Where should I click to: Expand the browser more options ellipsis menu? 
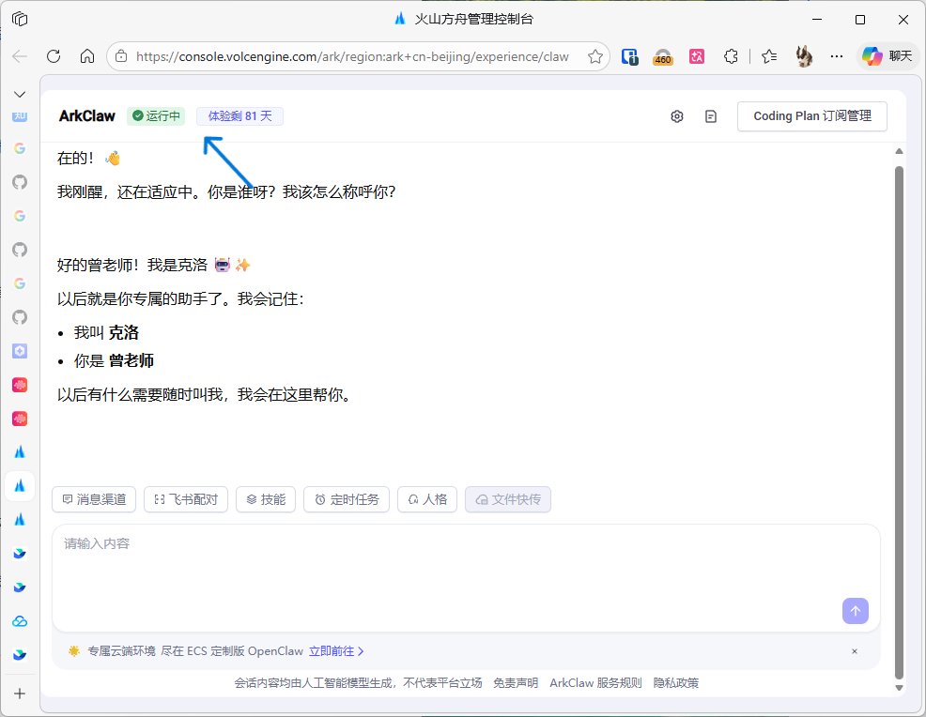tap(837, 56)
